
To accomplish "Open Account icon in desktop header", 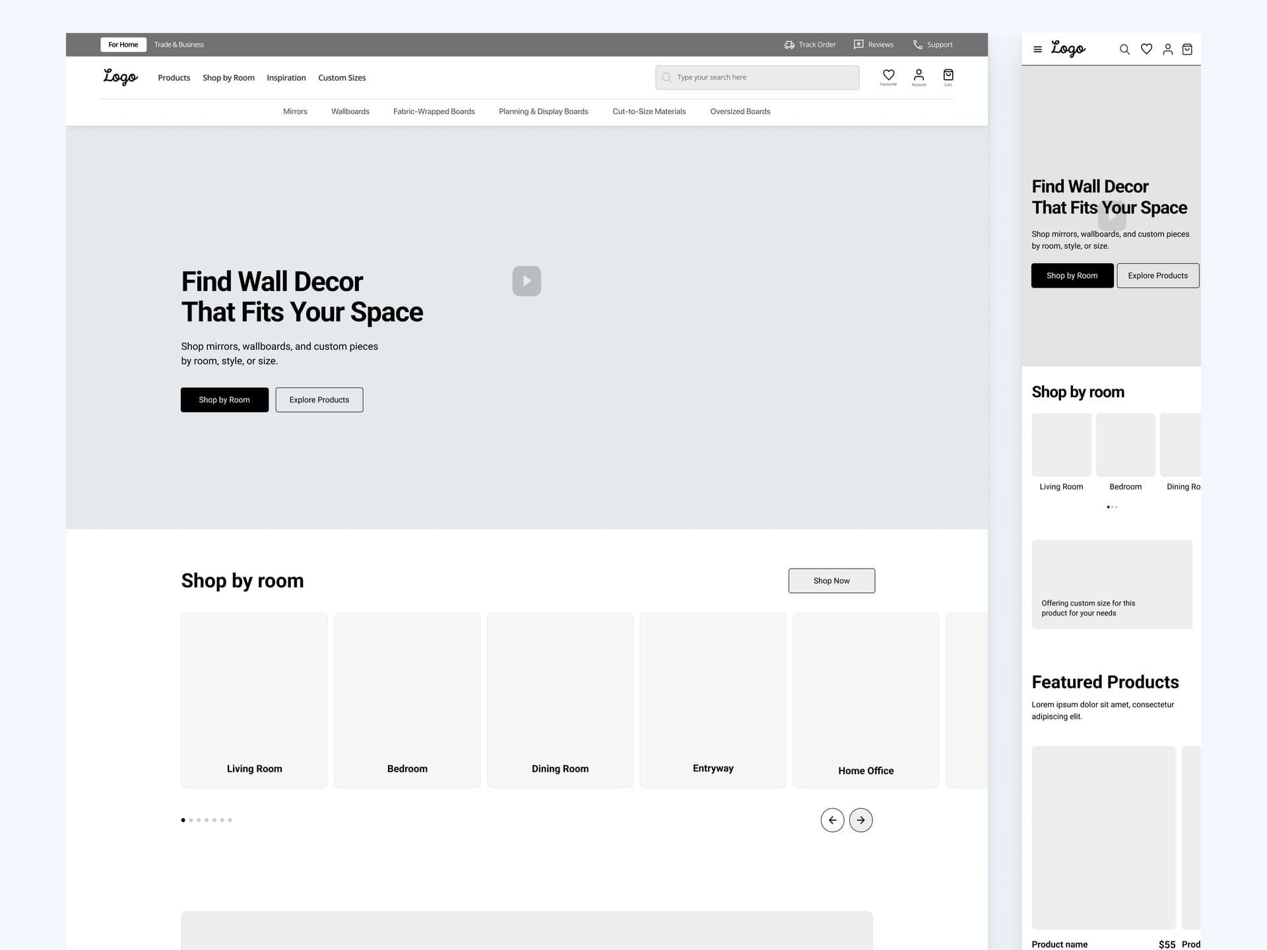I will click(919, 77).
